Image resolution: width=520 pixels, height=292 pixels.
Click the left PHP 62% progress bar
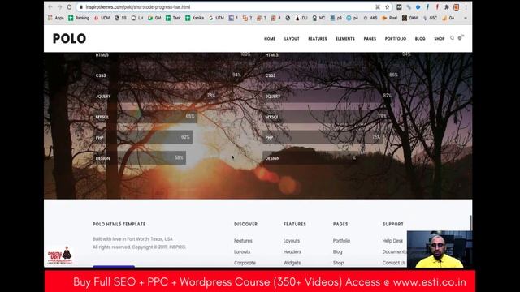coord(143,137)
